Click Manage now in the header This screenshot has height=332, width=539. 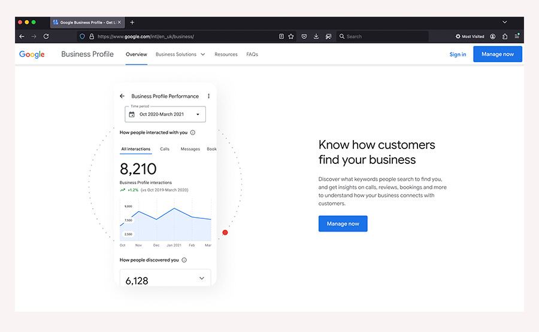(x=498, y=54)
